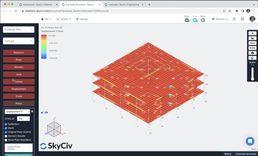Viewport: 258px width, 156px height.
Task: Click the graph results icon in the right toolbar
Action: tap(253, 38)
